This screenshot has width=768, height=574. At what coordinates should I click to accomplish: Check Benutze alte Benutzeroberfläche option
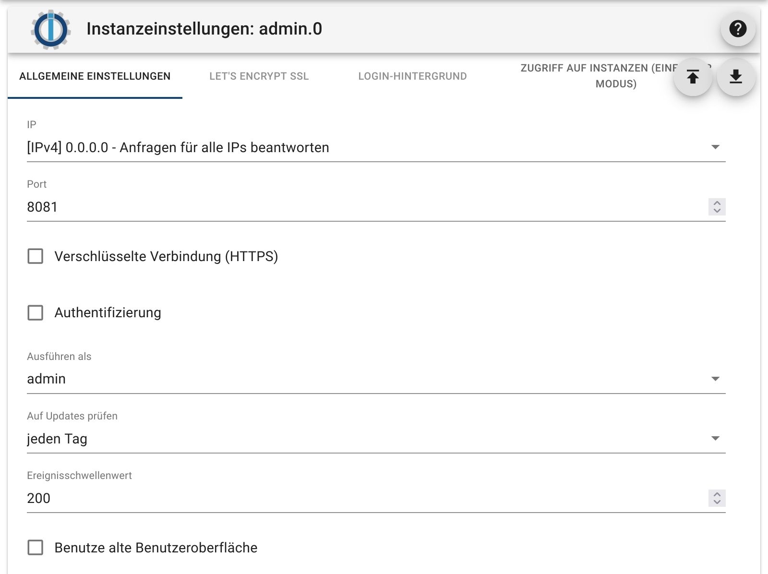(36, 548)
